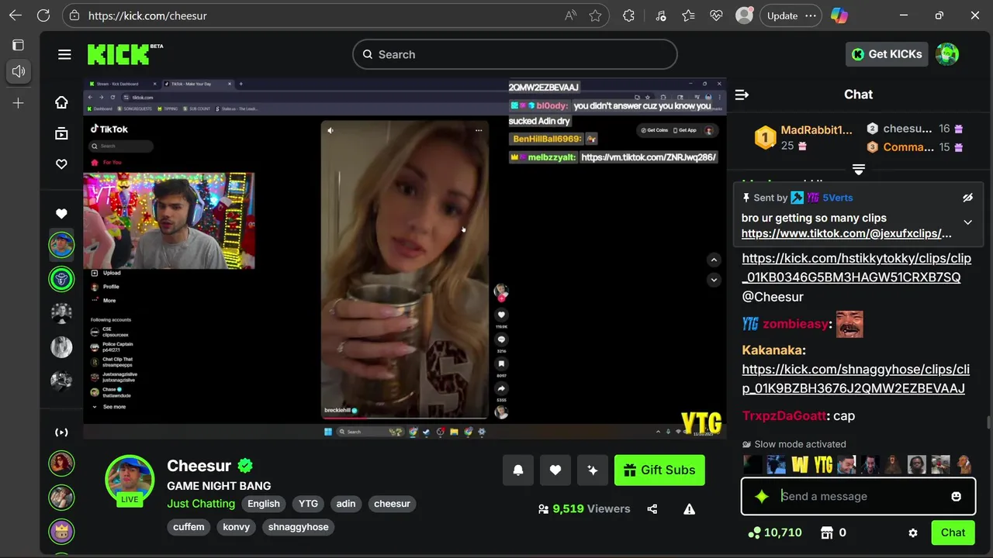The image size is (993, 558).
Task: Select the English tag
Action: click(264, 504)
